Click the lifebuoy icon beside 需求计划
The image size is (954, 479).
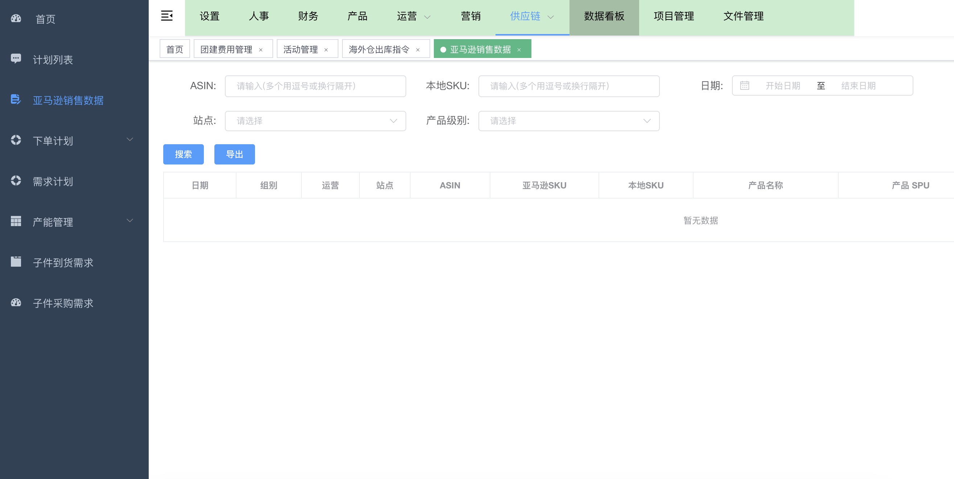coord(16,180)
